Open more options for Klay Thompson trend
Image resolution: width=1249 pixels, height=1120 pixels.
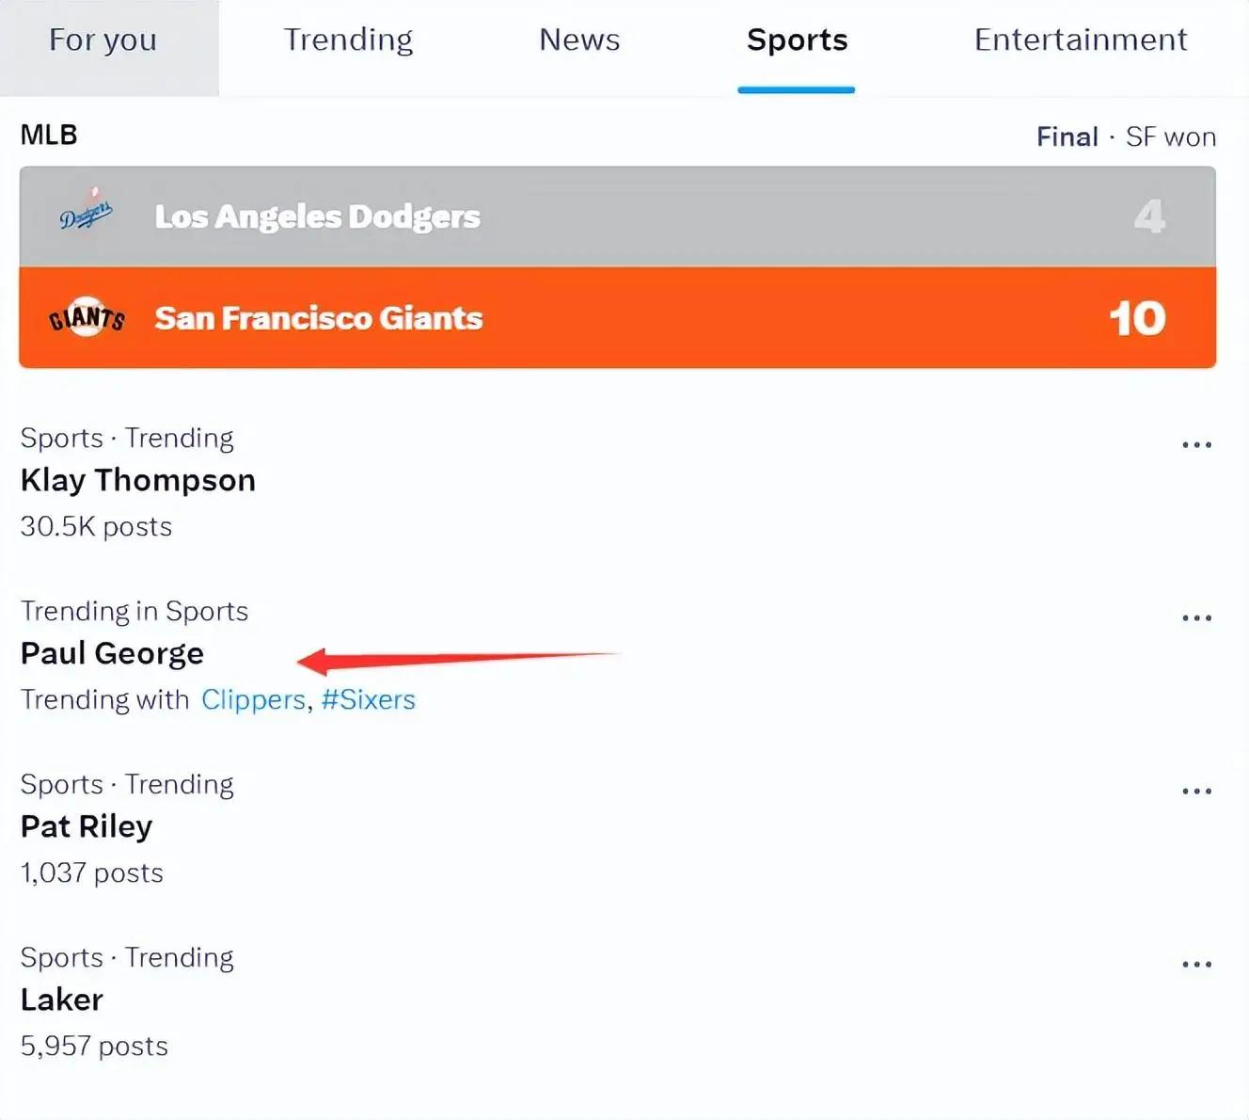click(1196, 444)
